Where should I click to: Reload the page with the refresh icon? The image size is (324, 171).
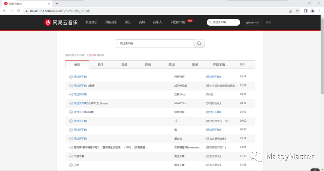click(18, 11)
